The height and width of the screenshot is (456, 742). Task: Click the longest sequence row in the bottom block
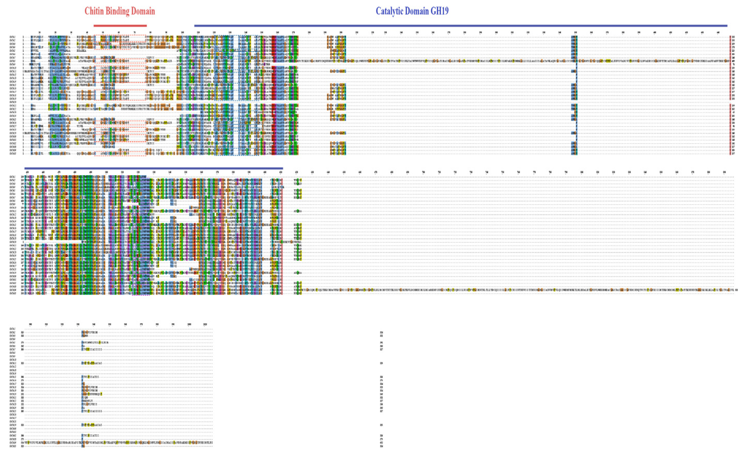(121, 443)
